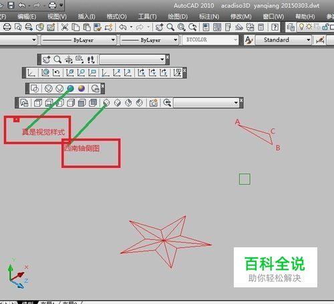Open the 修改(M) menu

[240, 17]
